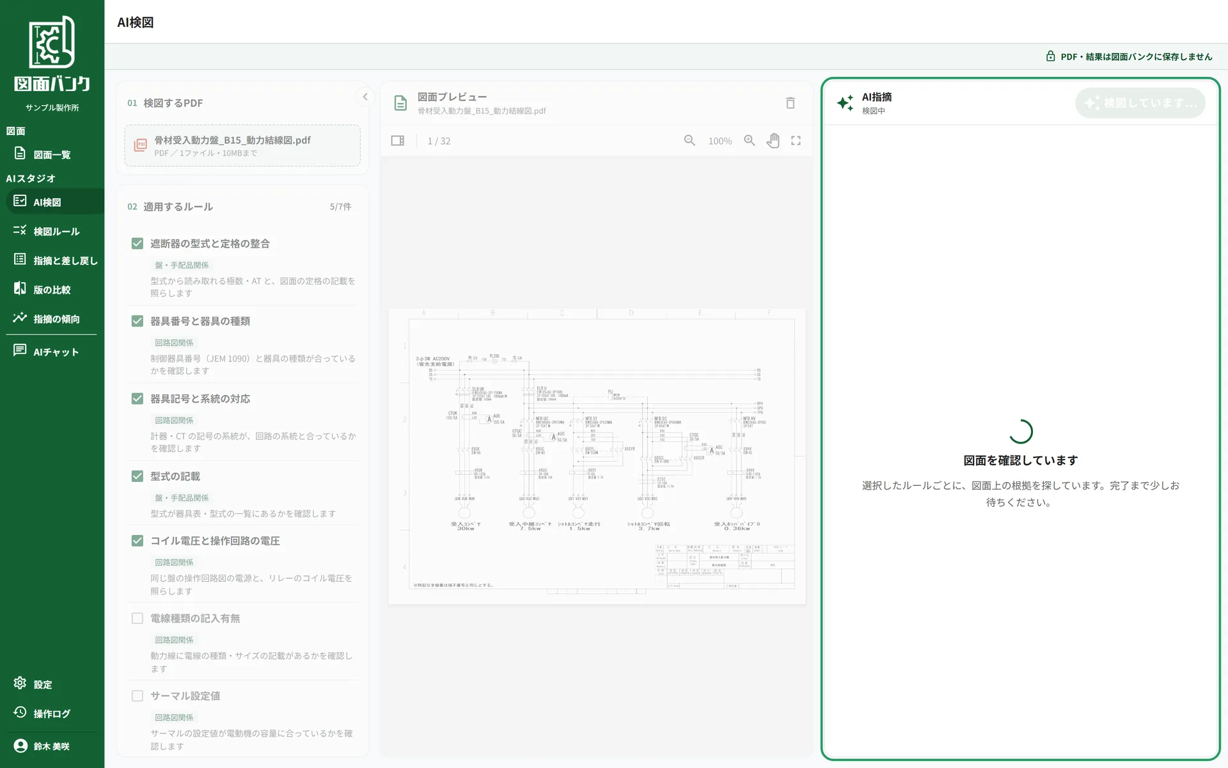
Task: Collapse the left panel with chevron
Action: tap(365, 97)
